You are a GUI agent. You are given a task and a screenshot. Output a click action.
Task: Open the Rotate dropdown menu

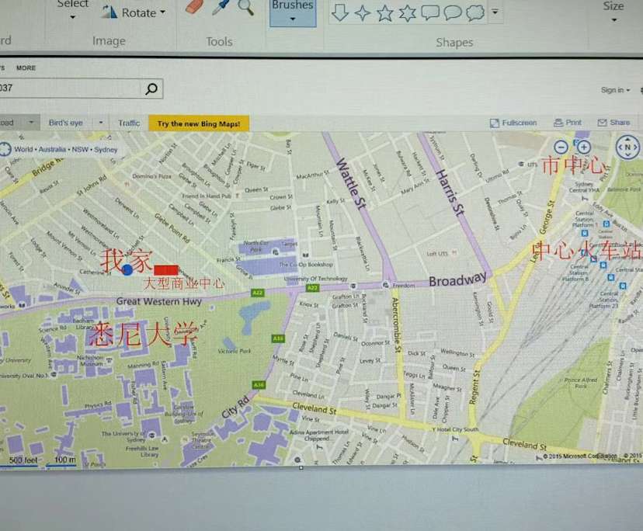(x=134, y=12)
